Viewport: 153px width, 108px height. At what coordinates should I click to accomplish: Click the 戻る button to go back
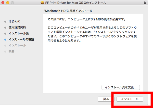coord(106,99)
